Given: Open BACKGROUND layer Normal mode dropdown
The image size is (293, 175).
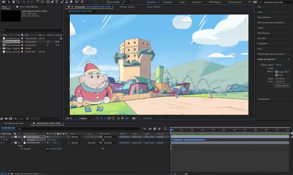Looking at the screenshot, I should pos(76,143).
